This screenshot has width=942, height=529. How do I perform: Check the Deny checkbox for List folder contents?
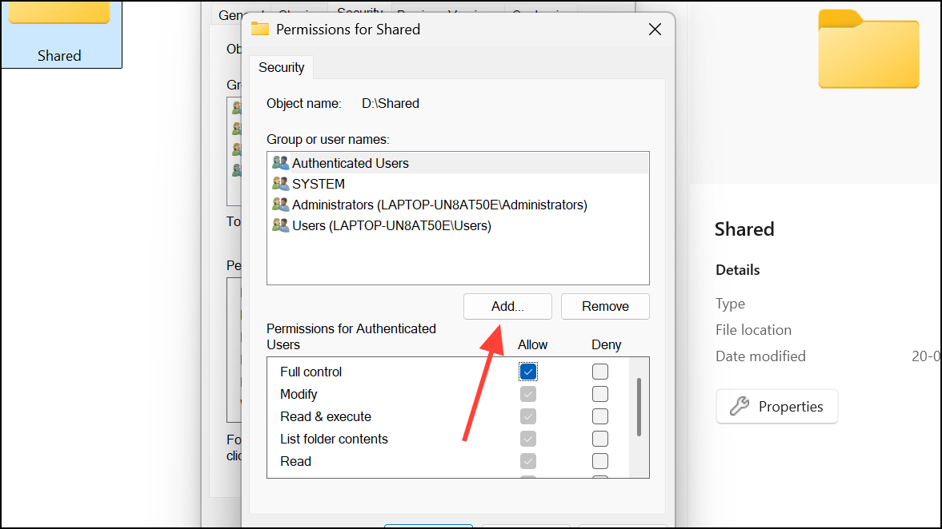pyautogui.click(x=599, y=438)
